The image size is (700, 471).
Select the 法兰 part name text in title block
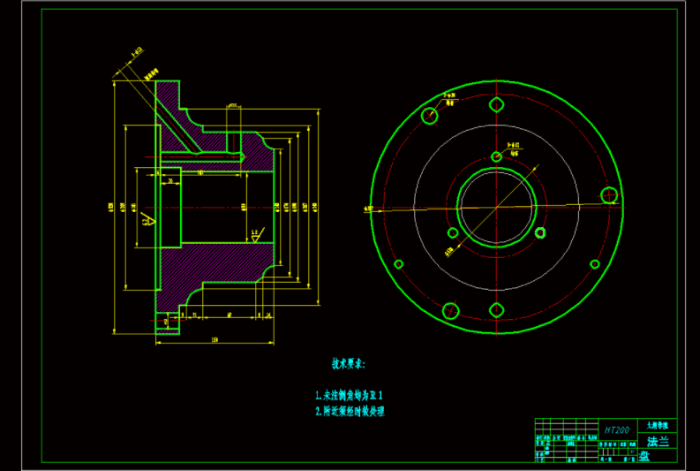(x=659, y=440)
